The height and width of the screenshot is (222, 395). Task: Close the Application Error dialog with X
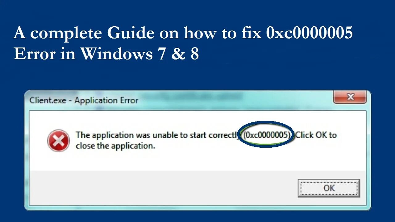tap(350, 97)
